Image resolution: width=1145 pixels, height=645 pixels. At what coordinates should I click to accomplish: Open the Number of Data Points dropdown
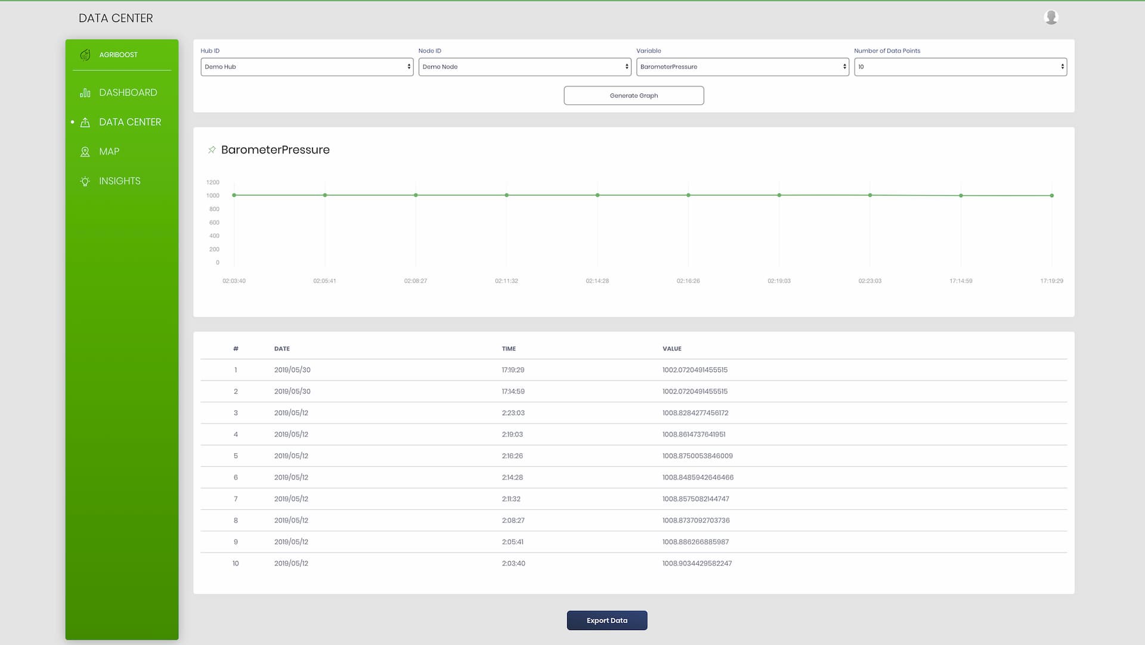(x=960, y=67)
